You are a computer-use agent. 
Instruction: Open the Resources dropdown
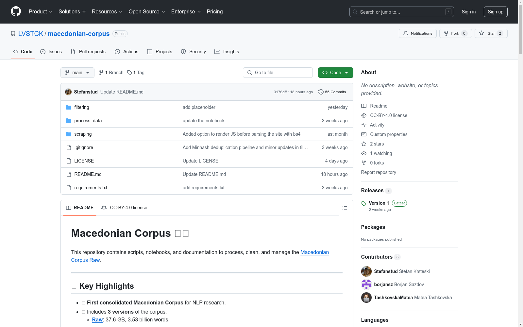(x=107, y=11)
